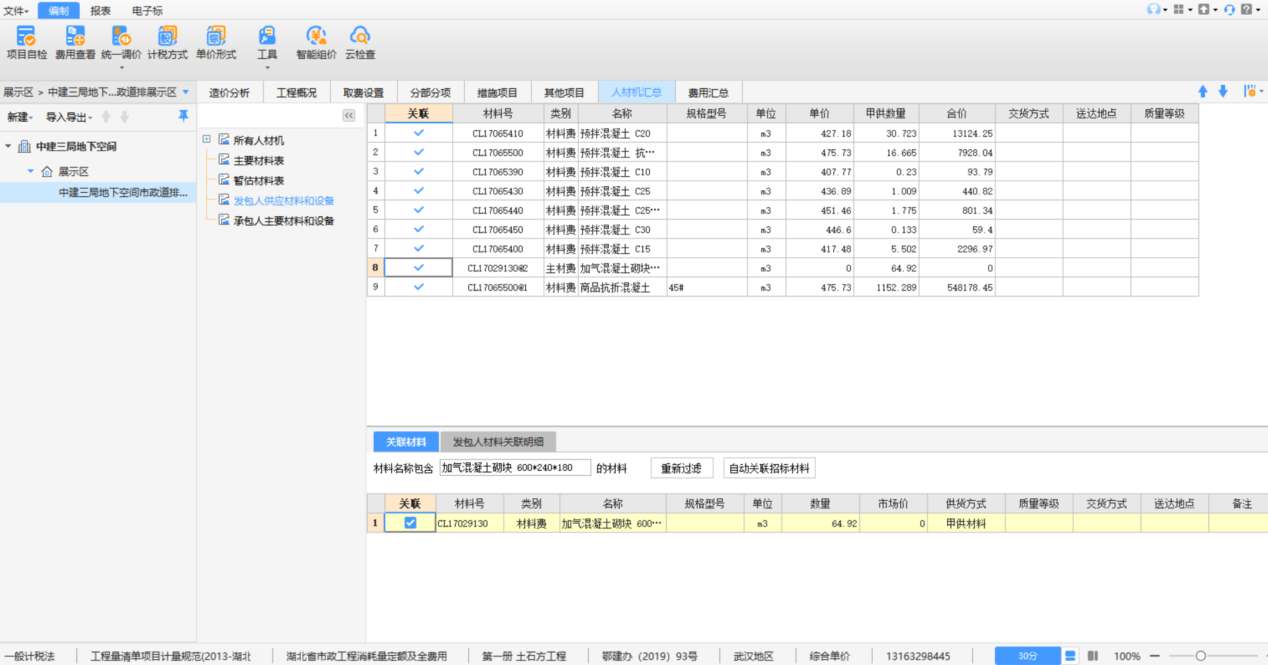
Task: Collapse the 中建三局地下空间 project node
Action: tap(8, 146)
